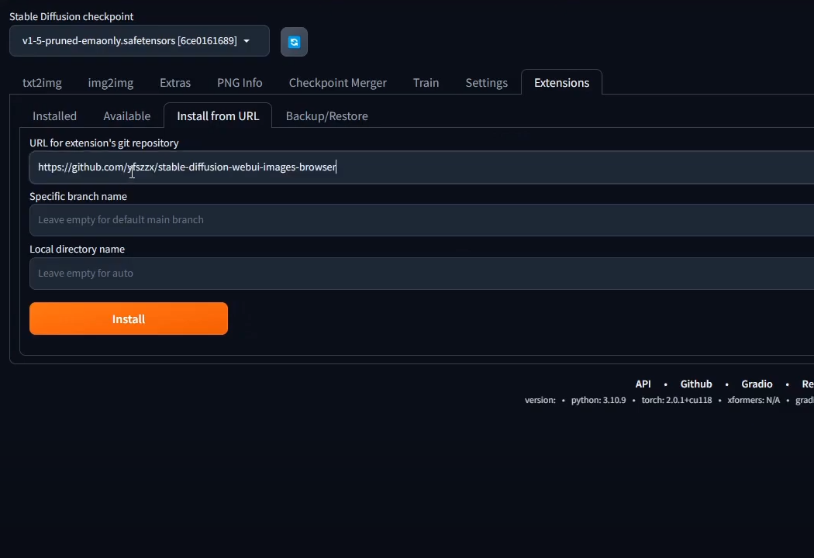Select the PNG Info tab
Viewport: 814px width, 558px height.
[x=240, y=83]
